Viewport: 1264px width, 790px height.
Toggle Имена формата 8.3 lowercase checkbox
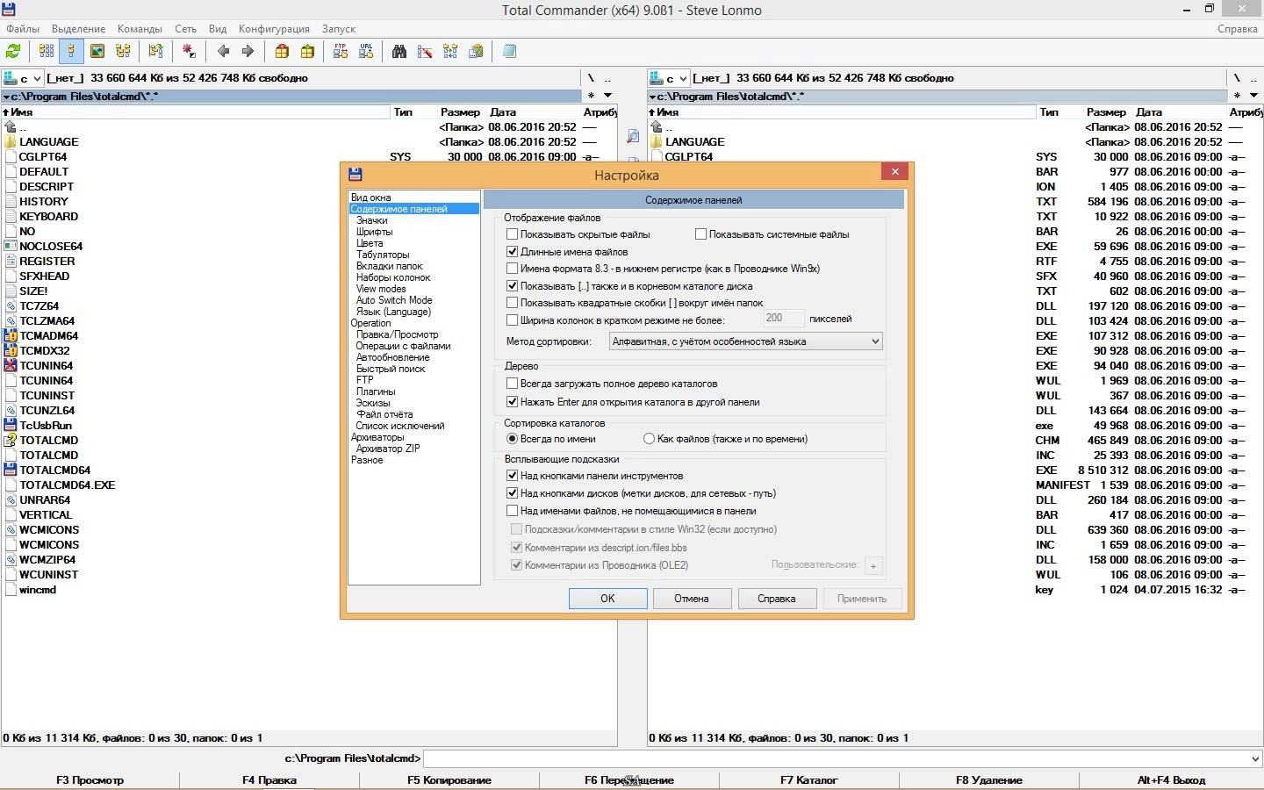513,269
